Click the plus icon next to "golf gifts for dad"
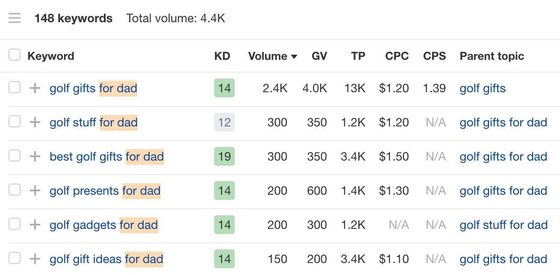 point(35,88)
